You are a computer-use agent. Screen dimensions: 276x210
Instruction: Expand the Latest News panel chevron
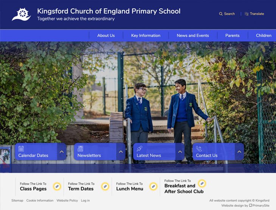[180, 151]
